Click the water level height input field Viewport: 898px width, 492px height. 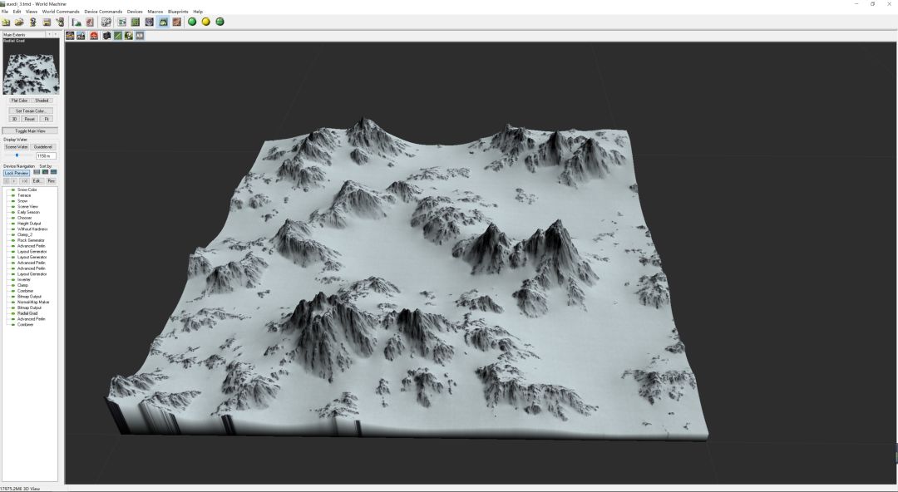45,155
